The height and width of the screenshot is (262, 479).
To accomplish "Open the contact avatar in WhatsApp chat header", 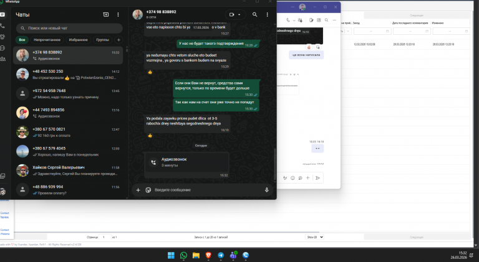I will tap(137, 14).
